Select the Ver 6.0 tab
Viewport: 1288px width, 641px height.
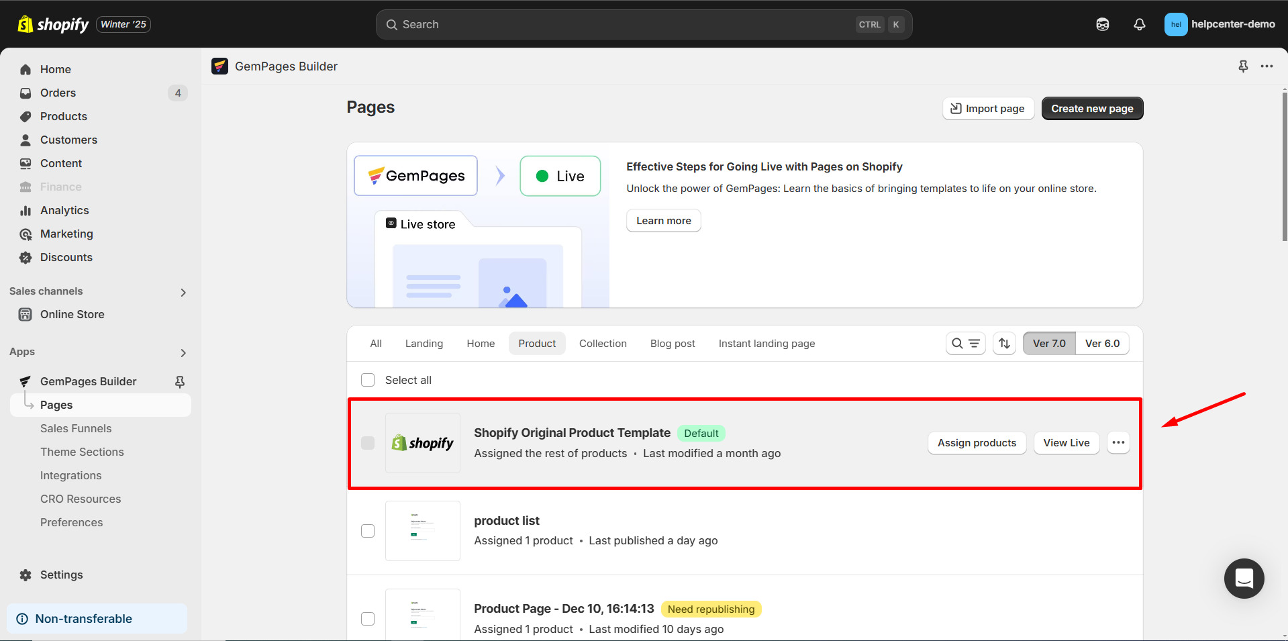1102,343
